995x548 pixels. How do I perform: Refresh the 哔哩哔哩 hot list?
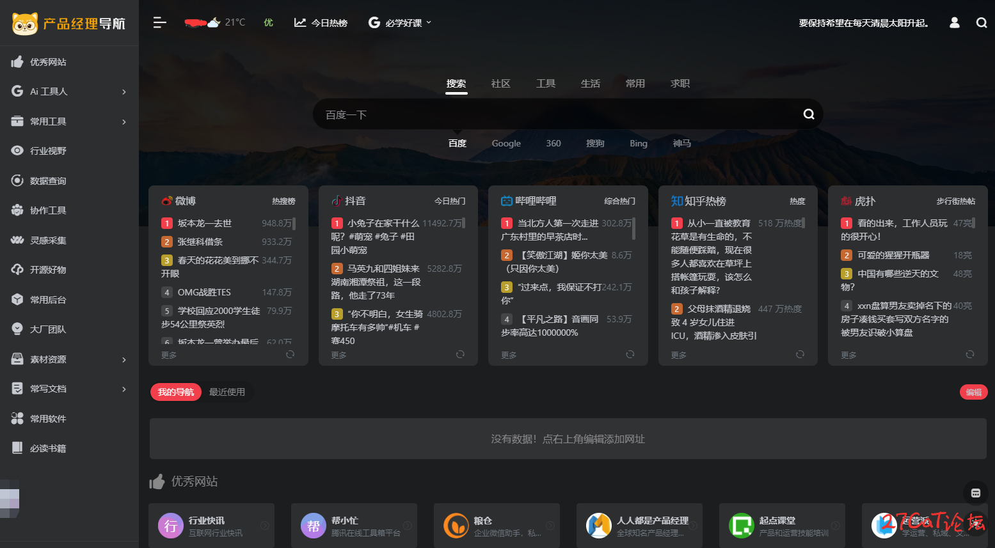630,354
